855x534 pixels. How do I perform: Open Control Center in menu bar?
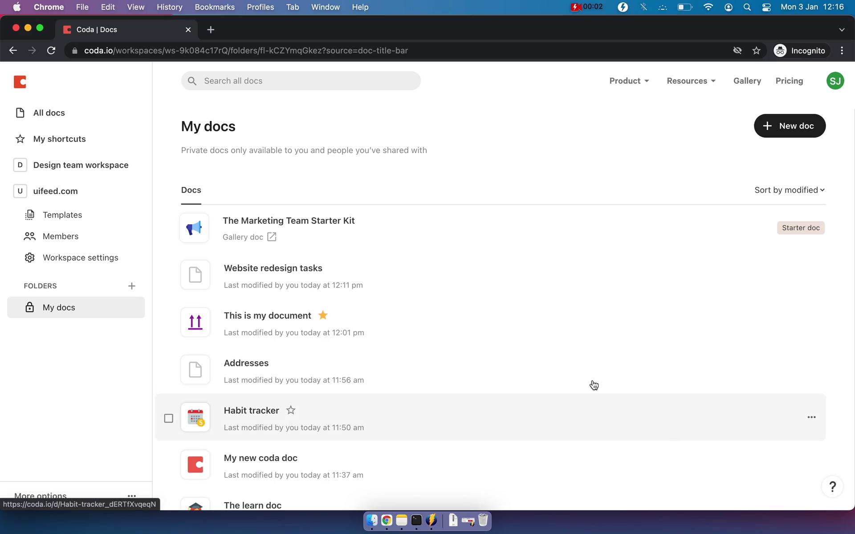(766, 7)
